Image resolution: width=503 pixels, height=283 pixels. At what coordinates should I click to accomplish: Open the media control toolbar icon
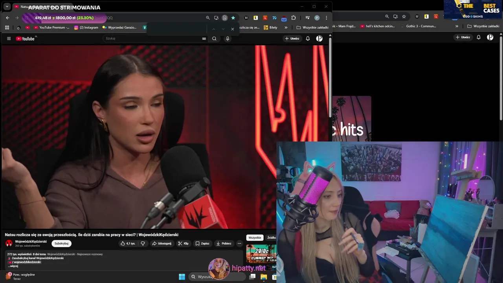click(x=308, y=18)
